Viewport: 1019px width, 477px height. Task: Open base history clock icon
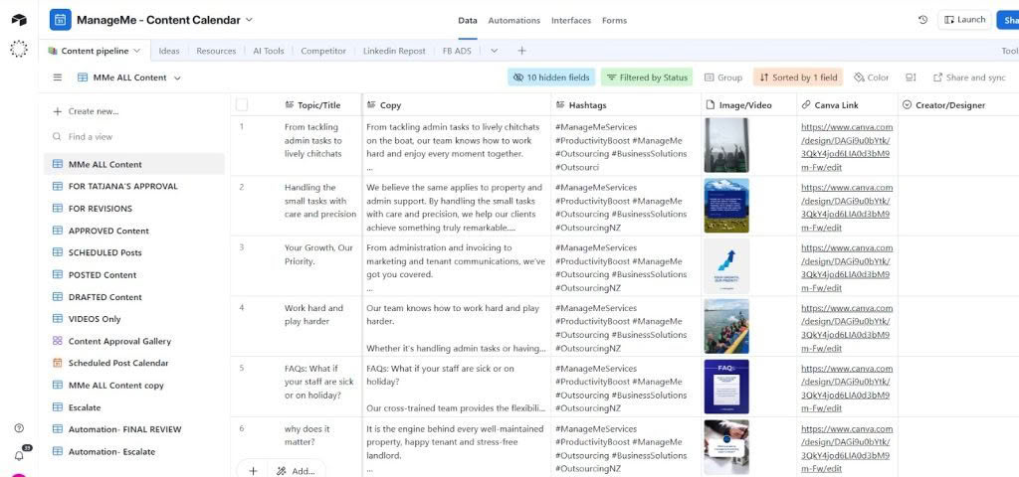point(922,20)
